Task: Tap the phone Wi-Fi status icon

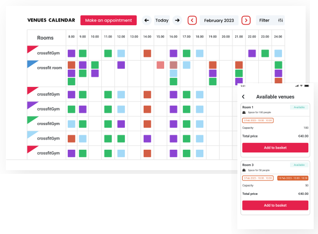Action: pos(301,86)
